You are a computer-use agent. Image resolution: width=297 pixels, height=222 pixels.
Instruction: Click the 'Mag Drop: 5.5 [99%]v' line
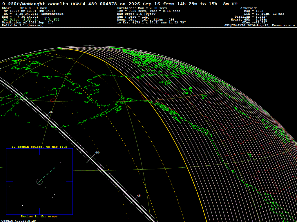tap(137, 14)
